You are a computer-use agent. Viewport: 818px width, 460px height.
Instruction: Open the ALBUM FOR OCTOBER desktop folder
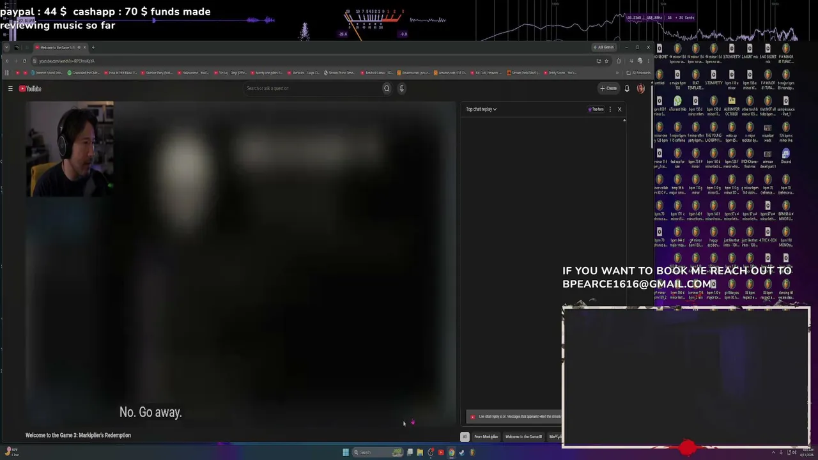coord(732,104)
